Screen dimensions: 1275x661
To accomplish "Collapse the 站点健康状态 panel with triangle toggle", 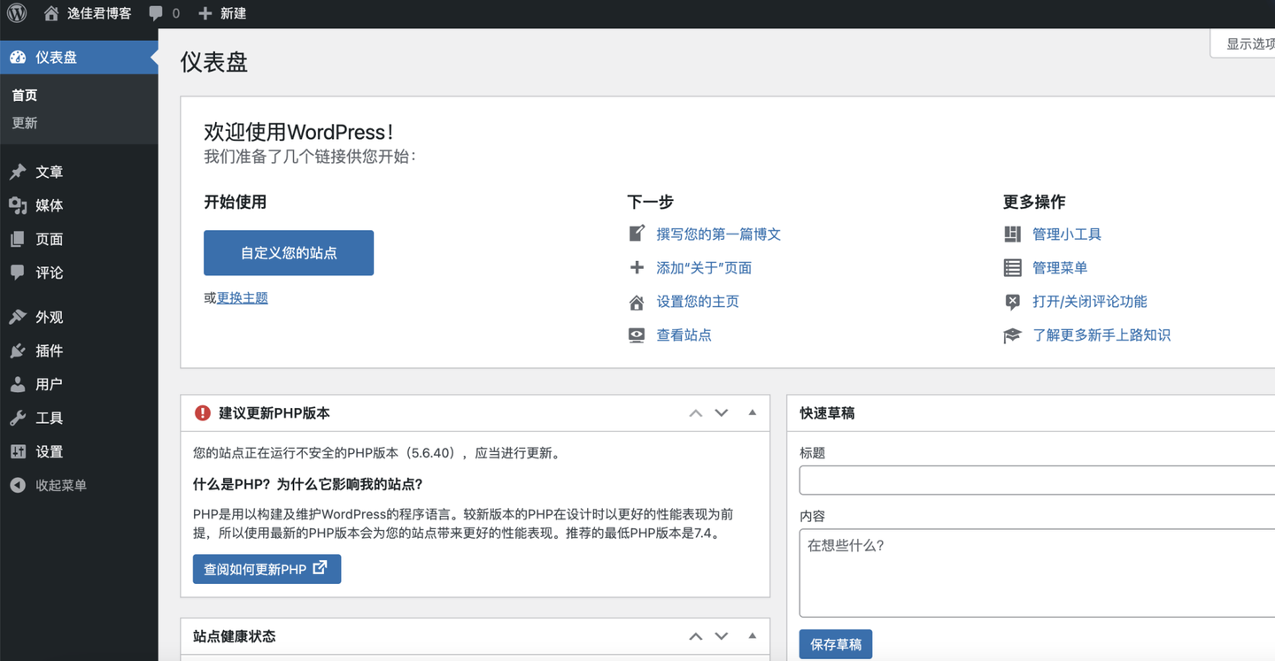I will [752, 636].
